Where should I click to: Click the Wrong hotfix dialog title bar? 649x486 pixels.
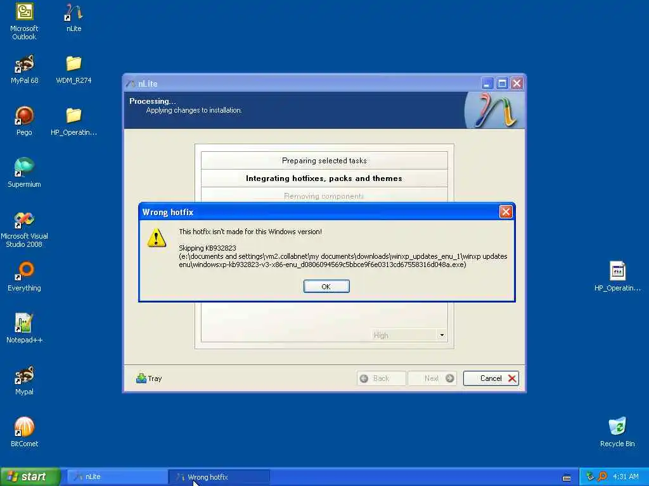pos(319,212)
